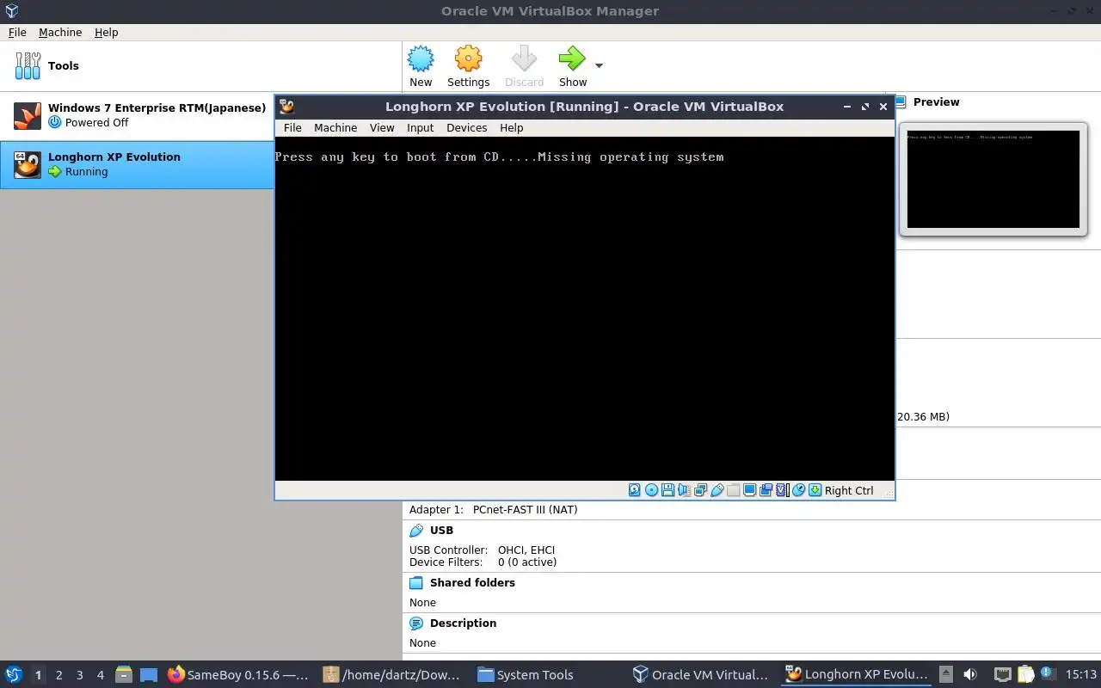
Task: Click the shared folders status icon
Action: click(x=733, y=490)
